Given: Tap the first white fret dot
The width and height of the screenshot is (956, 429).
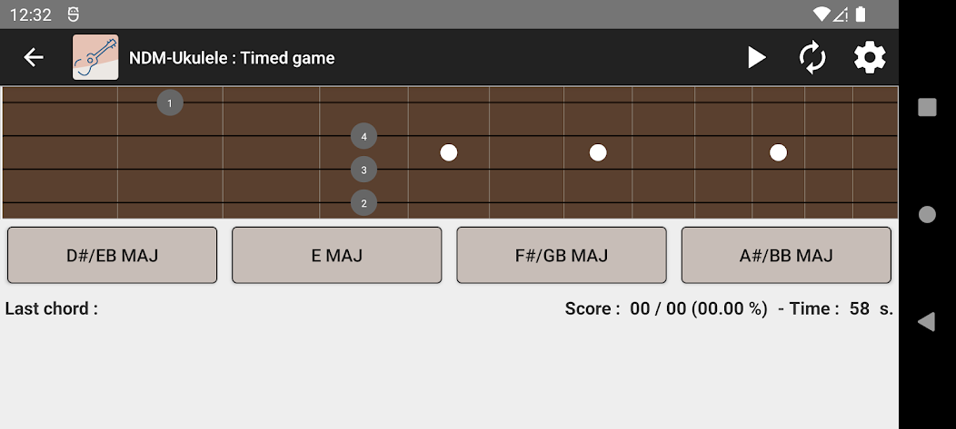Looking at the screenshot, I should pos(449,152).
